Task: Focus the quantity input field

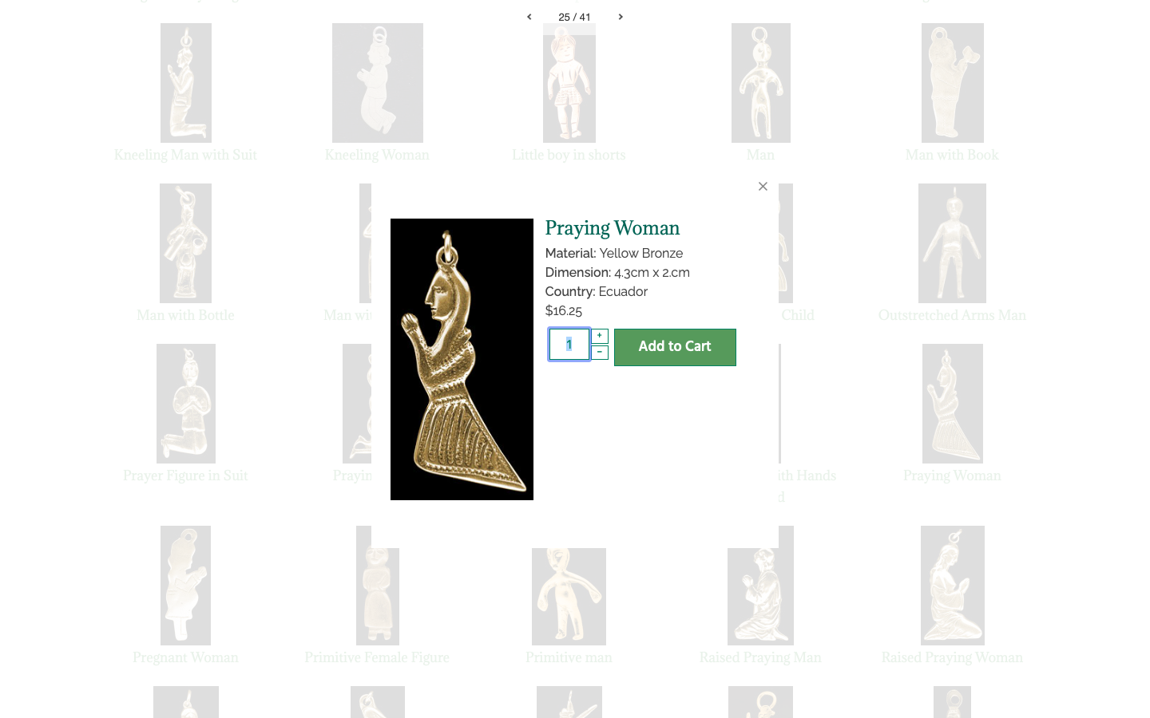Action: 569,345
